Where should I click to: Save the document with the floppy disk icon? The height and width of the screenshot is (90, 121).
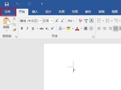pyautogui.click(x=7, y=4)
